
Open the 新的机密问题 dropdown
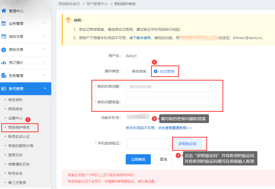(170, 87)
